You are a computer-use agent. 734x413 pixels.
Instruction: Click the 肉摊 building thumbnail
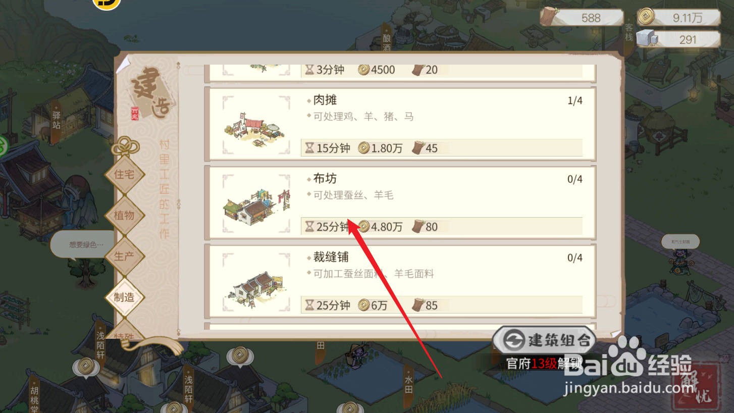pyautogui.click(x=256, y=125)
